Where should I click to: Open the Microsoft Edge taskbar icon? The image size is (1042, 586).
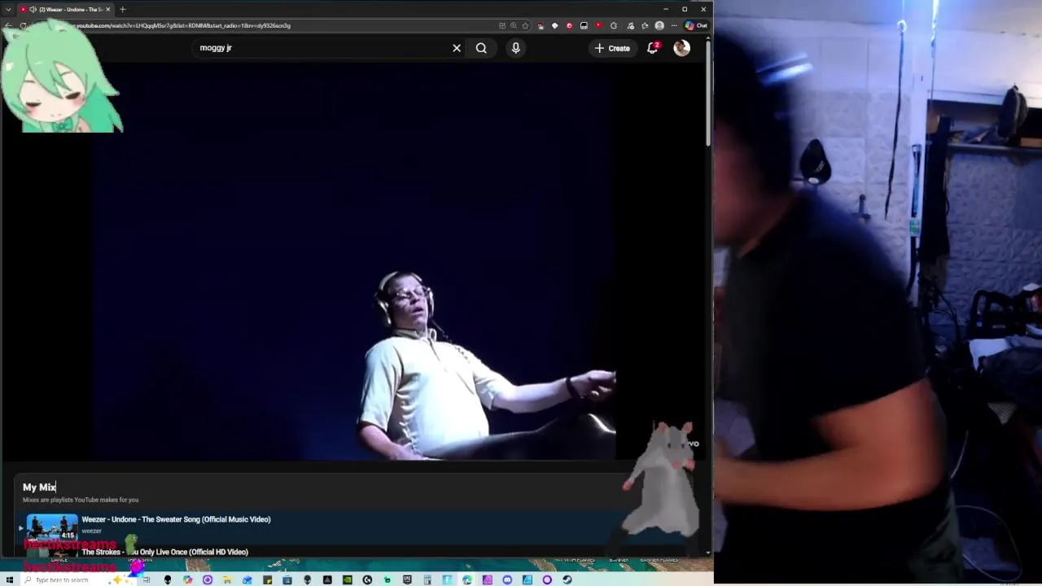pos(467,579)
